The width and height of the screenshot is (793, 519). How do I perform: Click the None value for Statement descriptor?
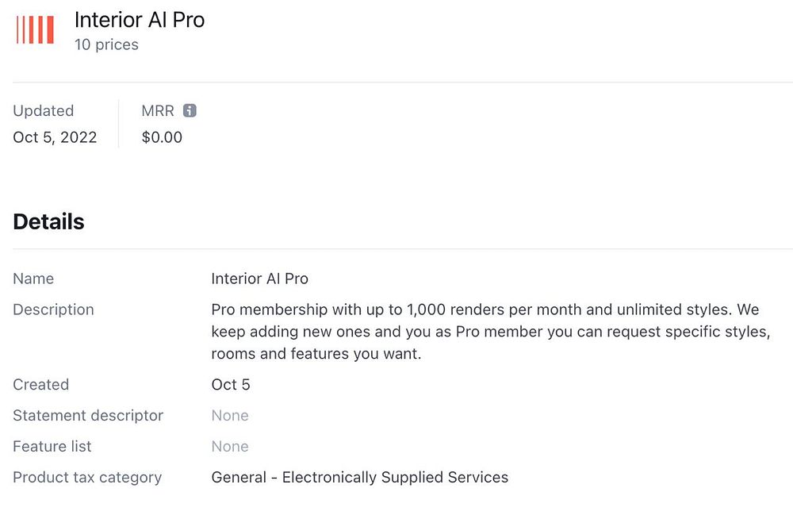229,416
